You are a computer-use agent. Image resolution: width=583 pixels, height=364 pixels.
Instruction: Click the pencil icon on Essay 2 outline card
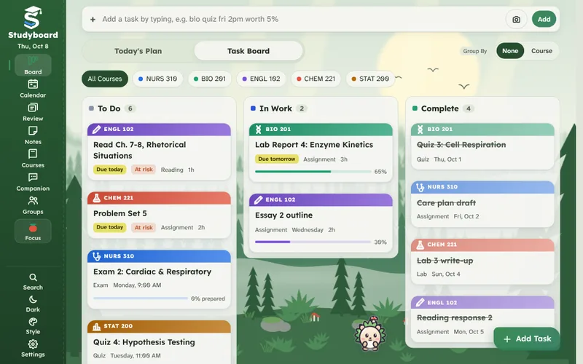(x=258, y=199)
